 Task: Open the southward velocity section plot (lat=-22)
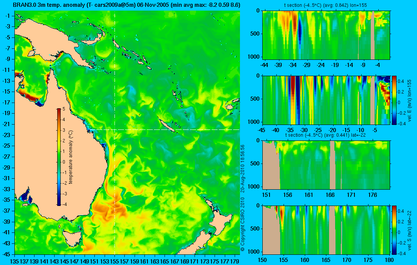[x=326, y=230]
